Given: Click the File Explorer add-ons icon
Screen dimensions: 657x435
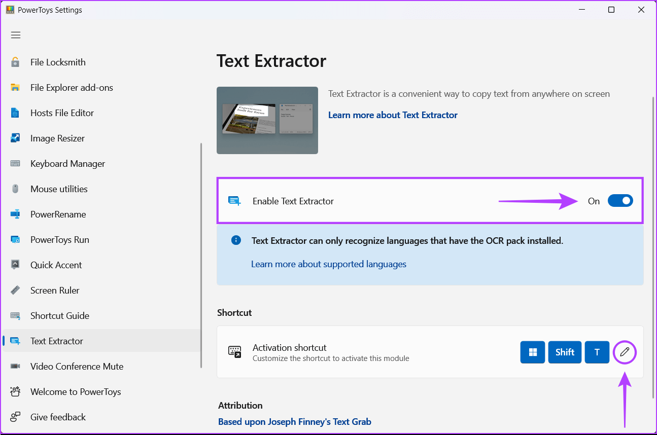Looking at the screenshot, I should coord(15,88).
